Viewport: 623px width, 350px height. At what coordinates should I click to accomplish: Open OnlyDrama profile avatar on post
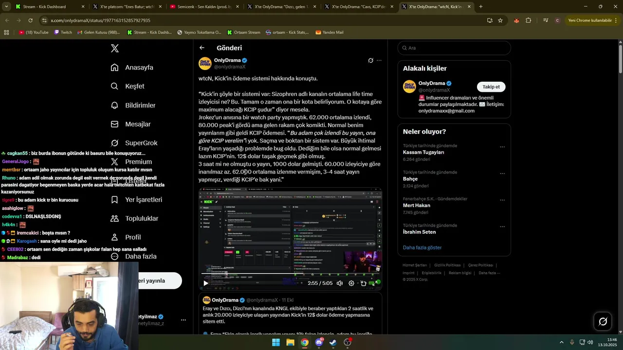205,63
